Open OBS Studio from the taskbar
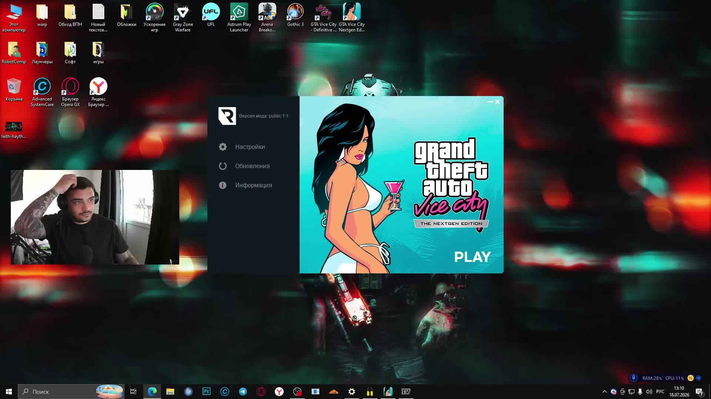 (x=297, y=392)
